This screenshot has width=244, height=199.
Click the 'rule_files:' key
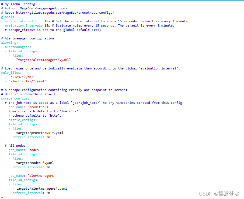click(x=11, y=73)
